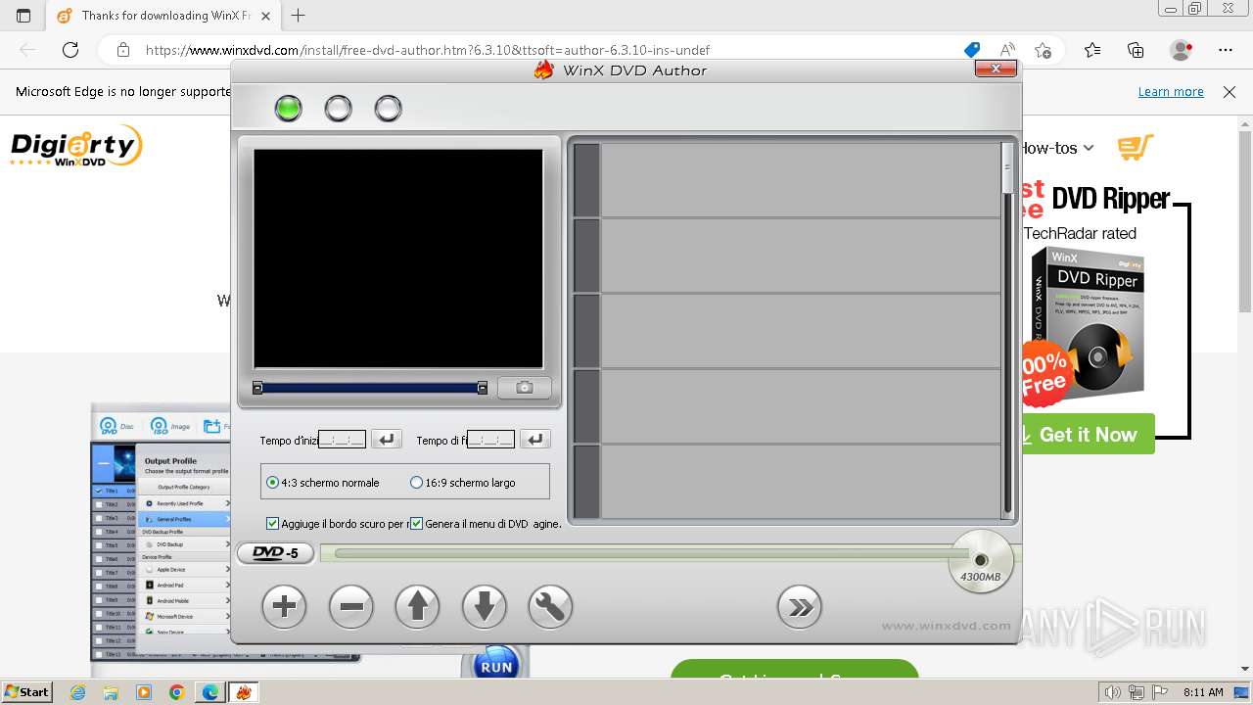Open the shopping tag icon in address bar
Viewport: 1253px width, 705px height.
pos(971,50)
